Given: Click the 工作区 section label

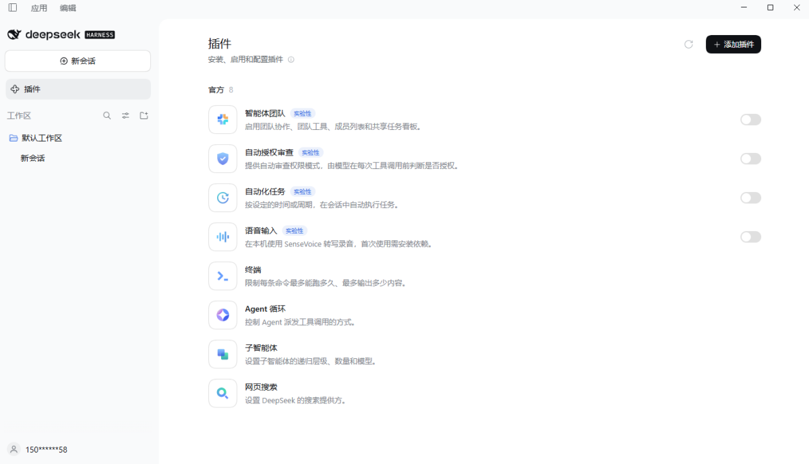Looking at the screenshot, I should (19, 116).
